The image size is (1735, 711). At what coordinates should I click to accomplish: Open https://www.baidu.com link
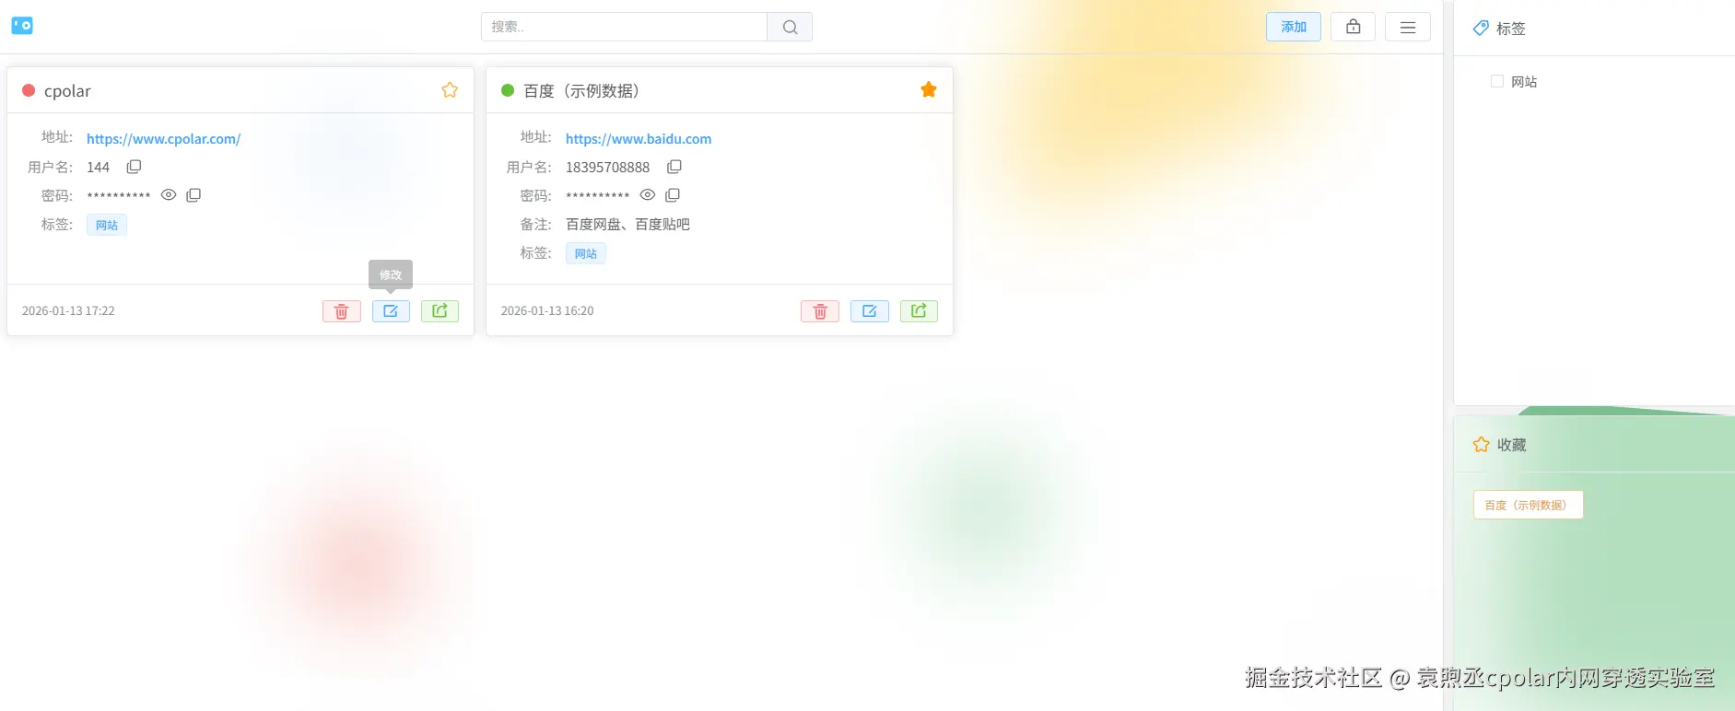[x=639, y=139]
